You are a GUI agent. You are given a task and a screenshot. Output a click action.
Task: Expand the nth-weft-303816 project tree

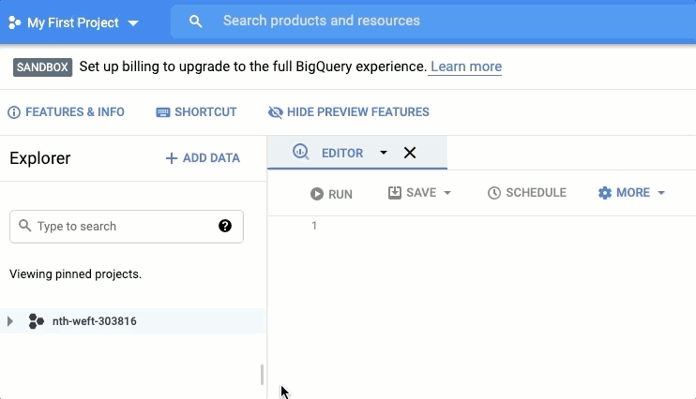tap(10, 321)
